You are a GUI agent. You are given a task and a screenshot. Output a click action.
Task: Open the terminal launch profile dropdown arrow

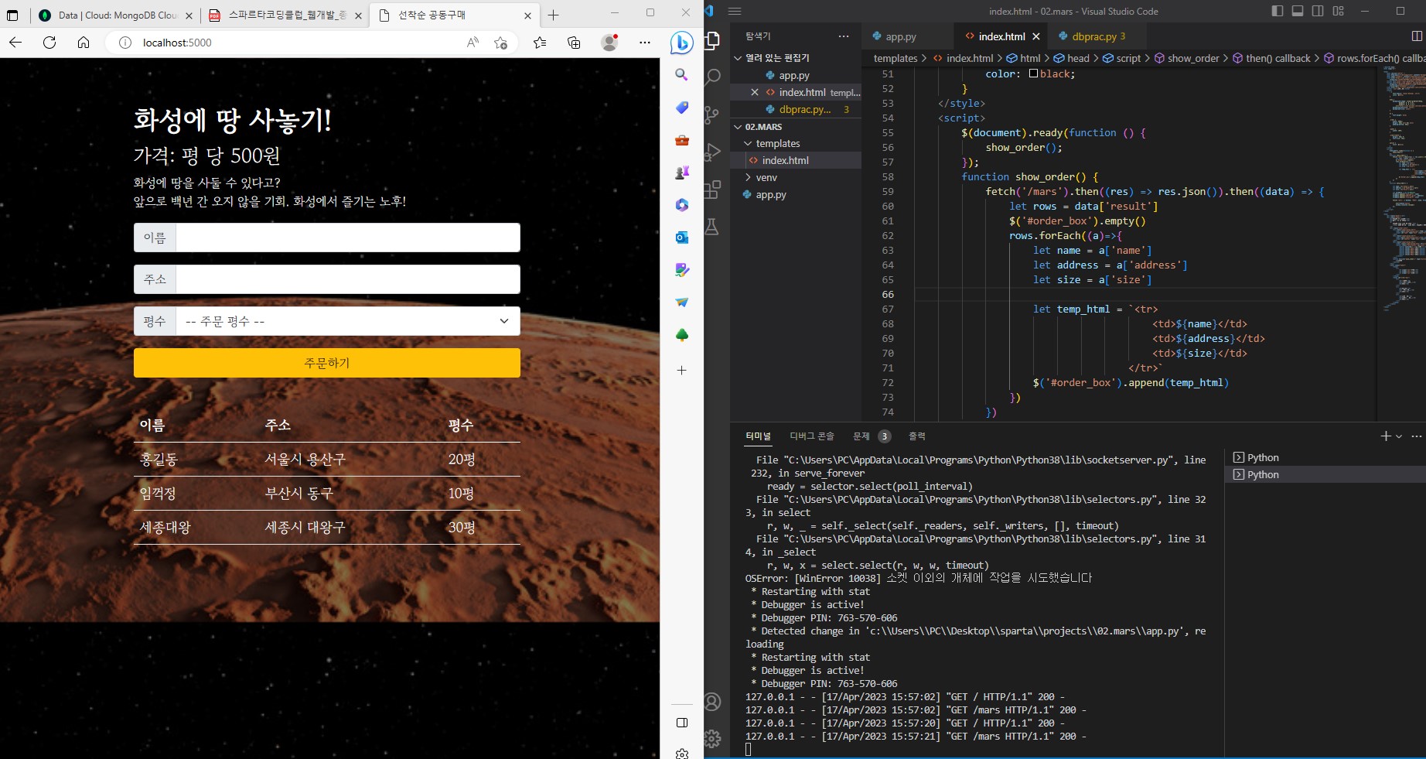coord(1399,436)
